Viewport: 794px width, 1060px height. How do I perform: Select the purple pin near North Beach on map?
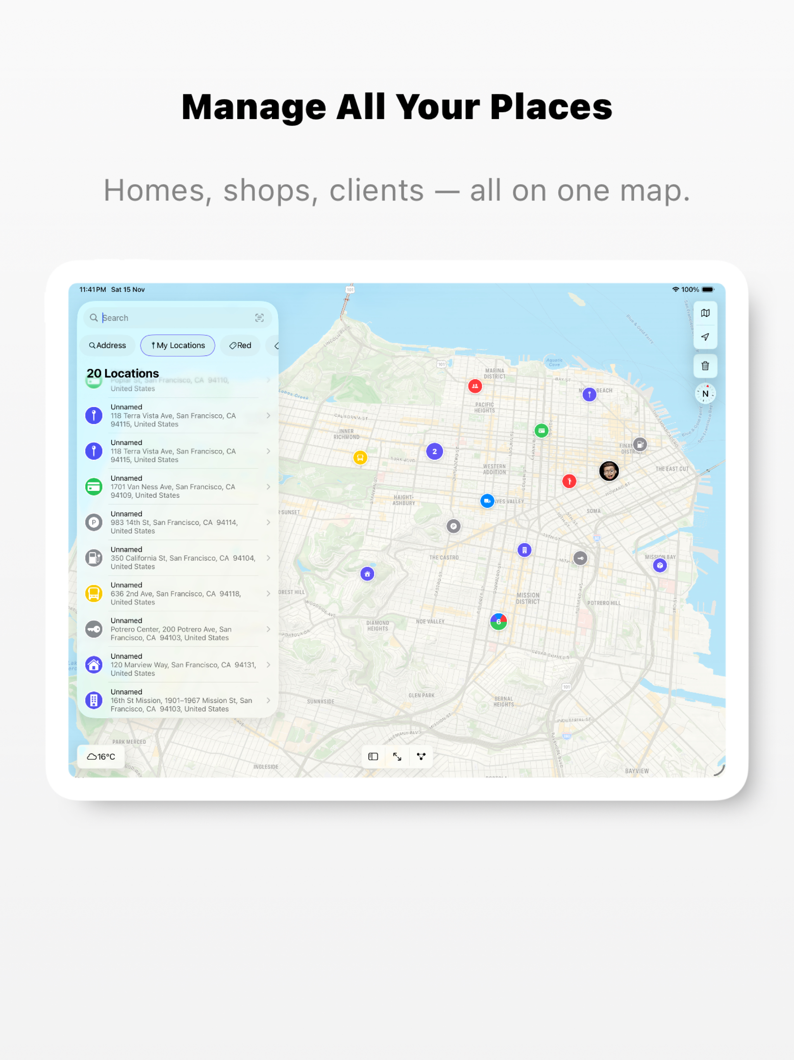[589, 394]
